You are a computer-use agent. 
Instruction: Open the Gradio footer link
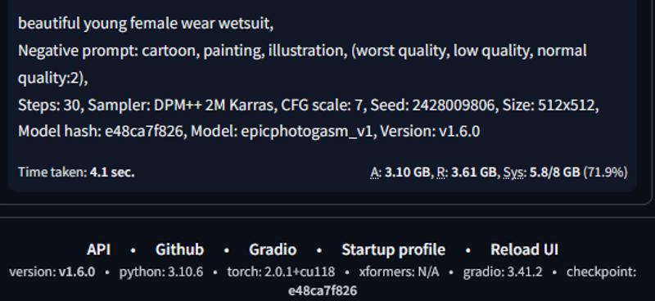pos(273,249)
